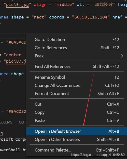Click the coords value "50,59,116,104"

pos(91,17)
